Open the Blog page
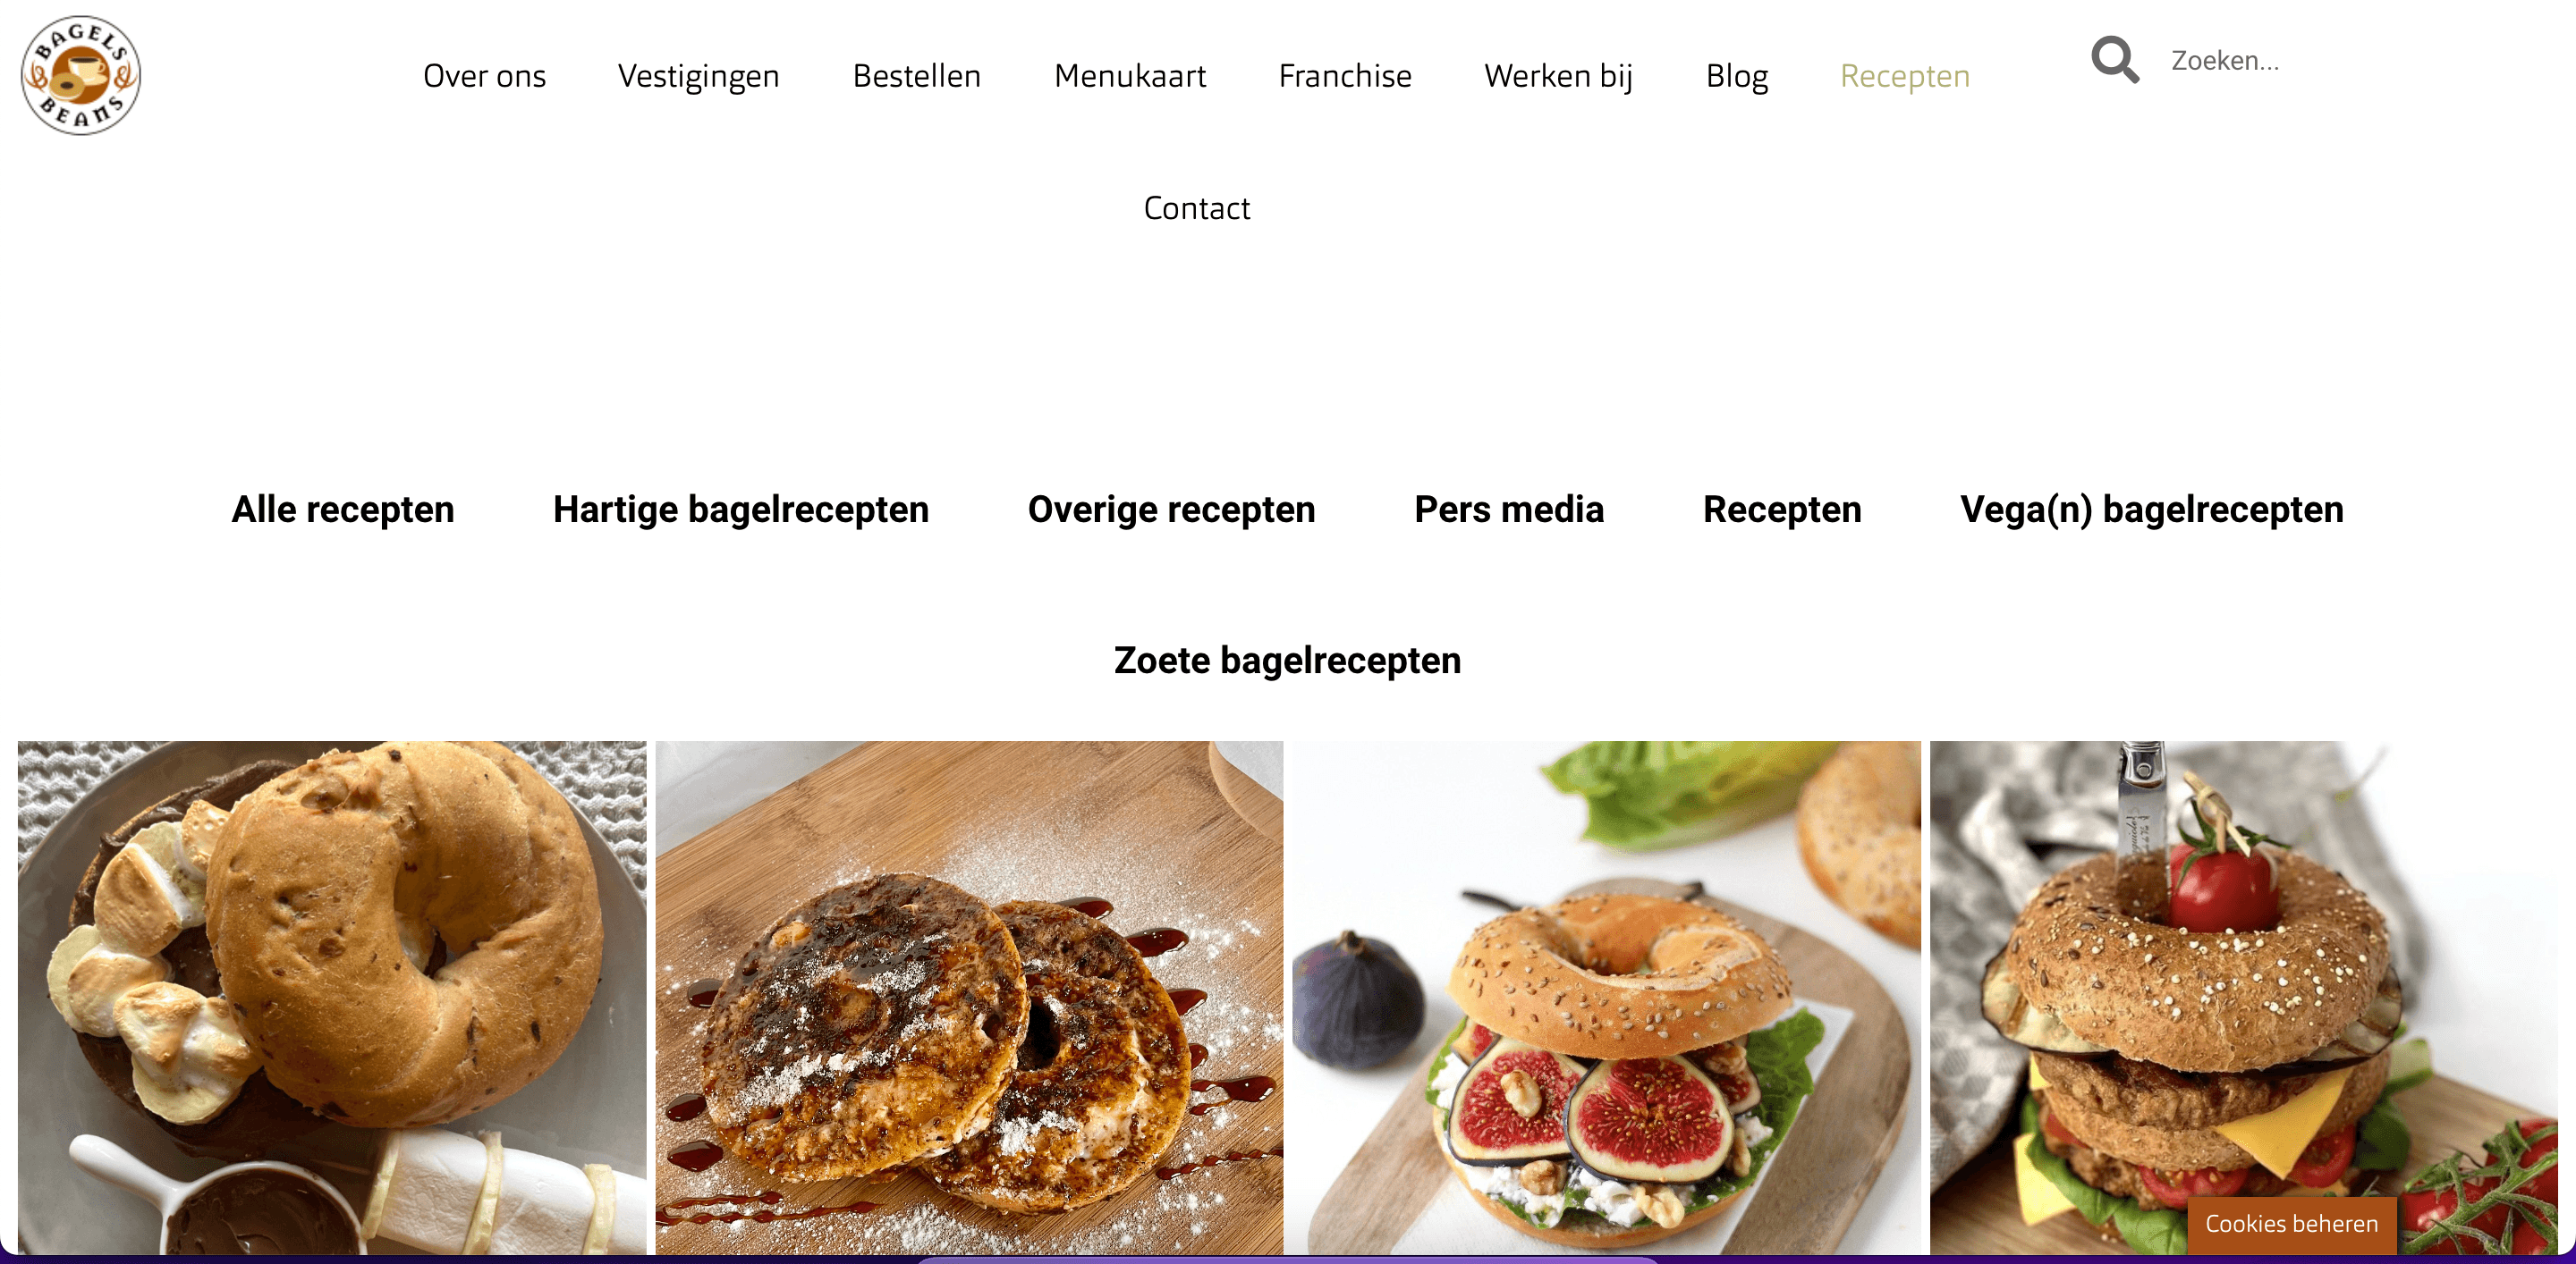2576x1264 pixels. click(1737, 76)
